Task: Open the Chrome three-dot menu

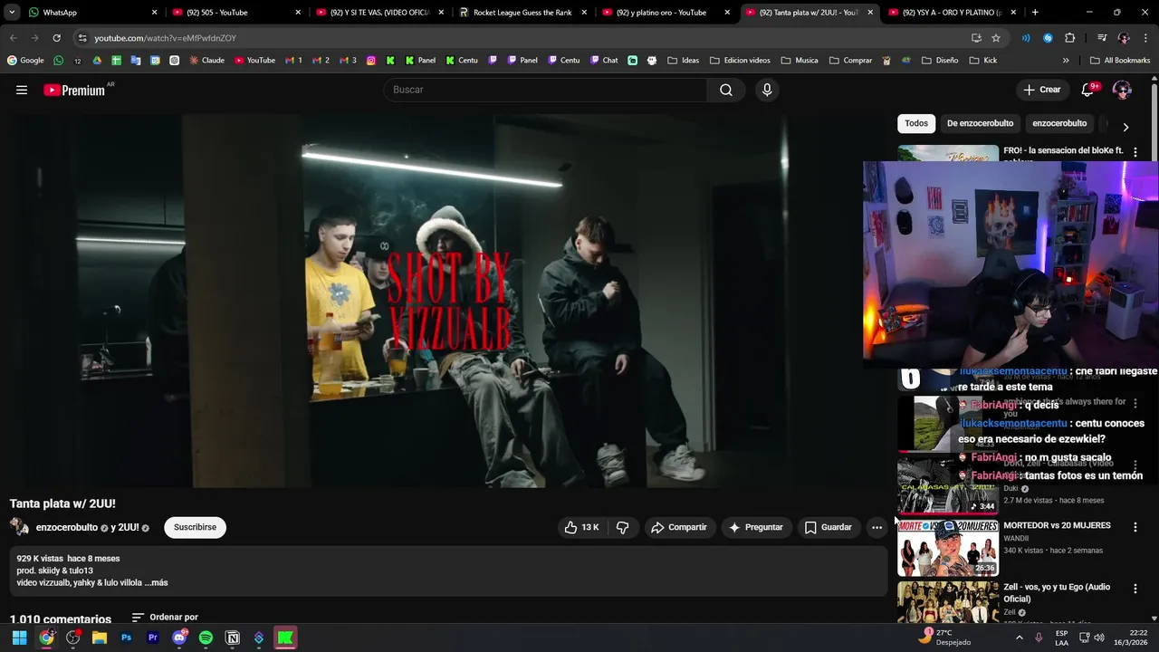Action: 1145,38
